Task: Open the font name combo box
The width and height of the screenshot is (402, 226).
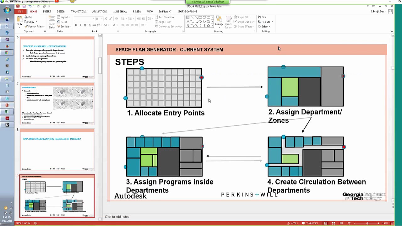Action: pos(84,19)
